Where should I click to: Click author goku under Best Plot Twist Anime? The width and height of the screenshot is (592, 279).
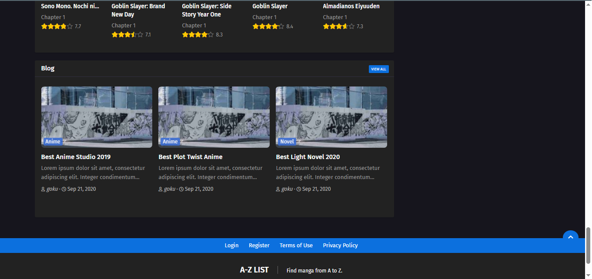169,189
